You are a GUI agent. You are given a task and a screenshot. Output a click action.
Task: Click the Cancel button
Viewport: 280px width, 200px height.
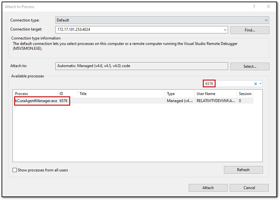(x=249, y=188)
